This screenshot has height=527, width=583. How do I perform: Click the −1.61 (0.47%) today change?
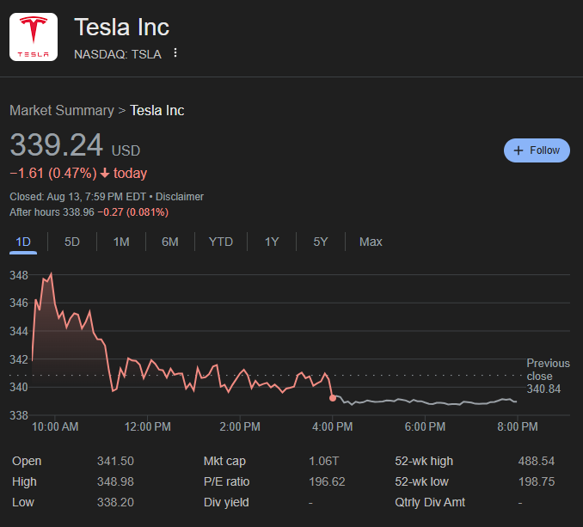click(x=78, y=173)
